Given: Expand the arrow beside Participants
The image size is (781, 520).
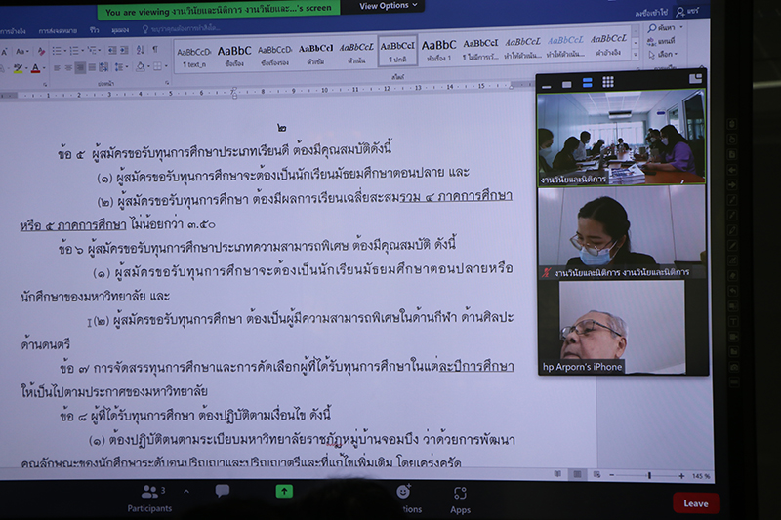Looking at the screenshot, I should 186,491.
